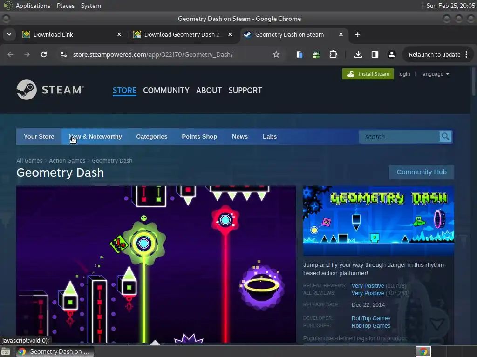Go to Action Games breadcrumb
Screen dimensions: 477x357
coord(67,160)
